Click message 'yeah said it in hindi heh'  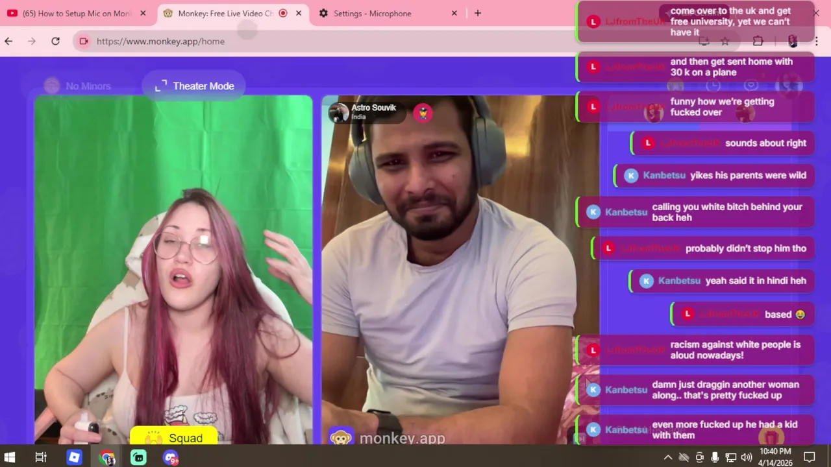pyautogui.click(x=722, y=281)
